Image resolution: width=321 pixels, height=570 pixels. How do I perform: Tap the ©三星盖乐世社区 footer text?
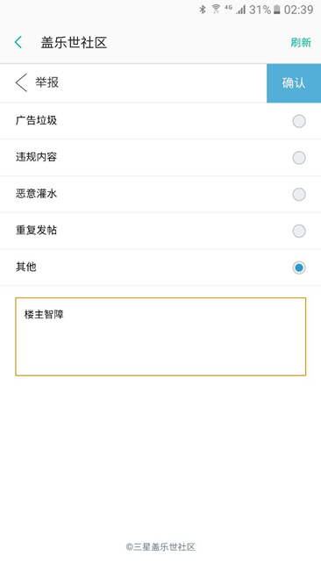160,546
